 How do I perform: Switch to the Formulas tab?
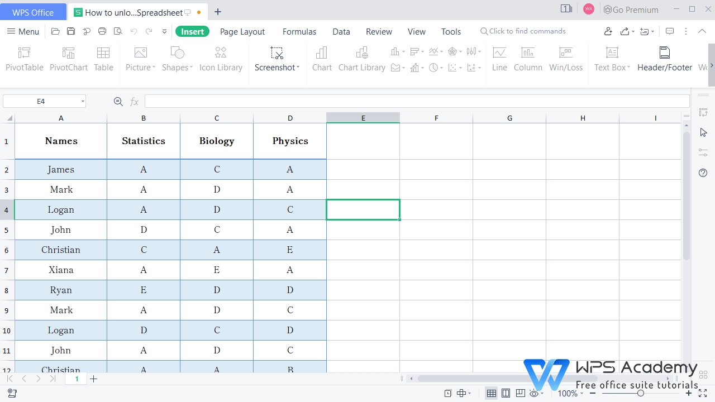point(299,31)
